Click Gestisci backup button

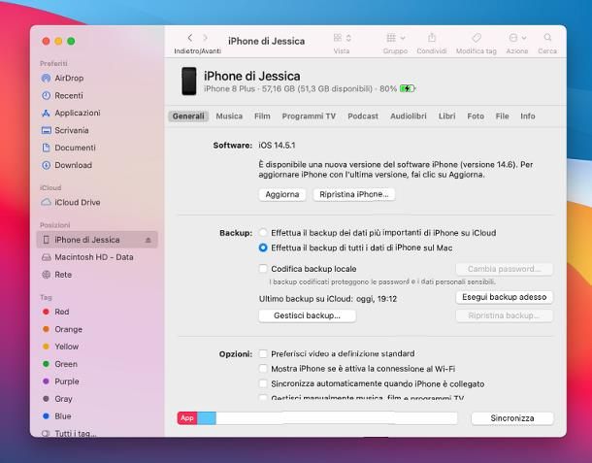[x=307, y=315]
